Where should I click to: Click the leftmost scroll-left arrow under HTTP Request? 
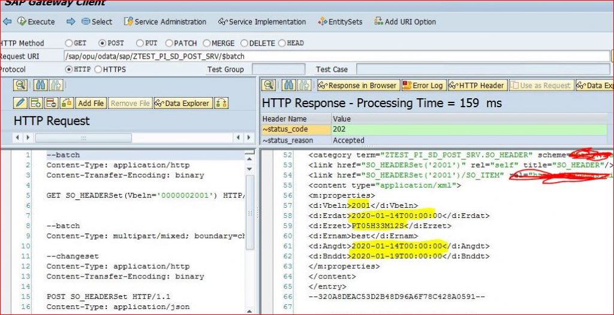pos(17,138)
